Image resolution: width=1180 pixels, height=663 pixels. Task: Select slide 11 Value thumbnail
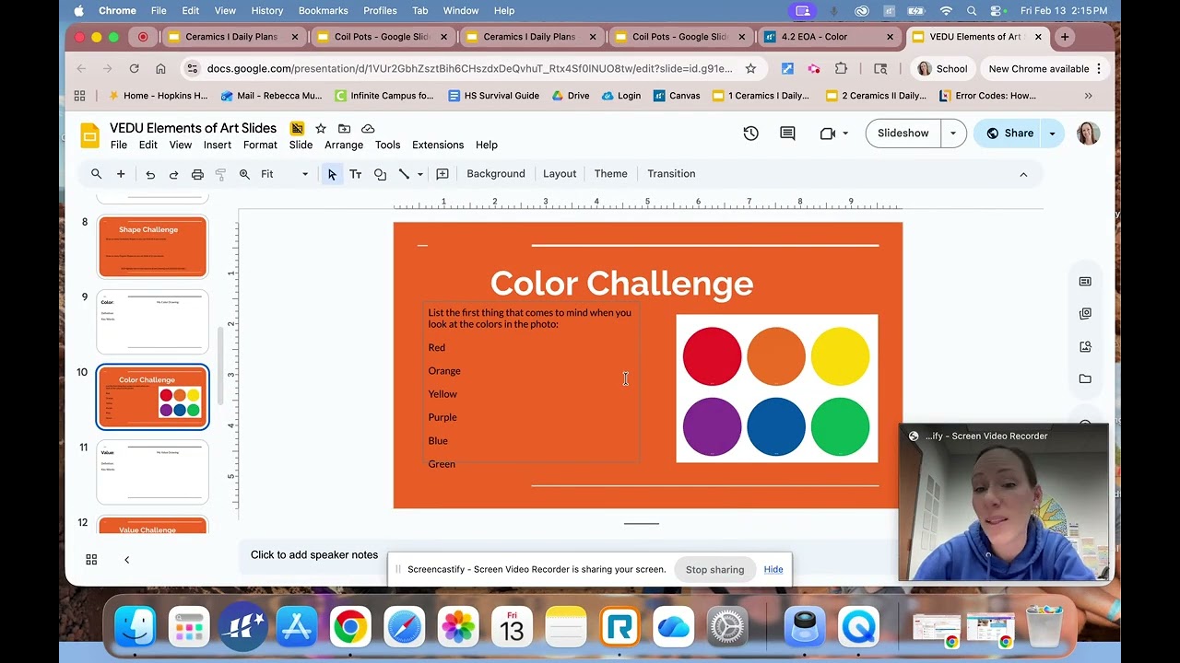click(x=153, y=472)
